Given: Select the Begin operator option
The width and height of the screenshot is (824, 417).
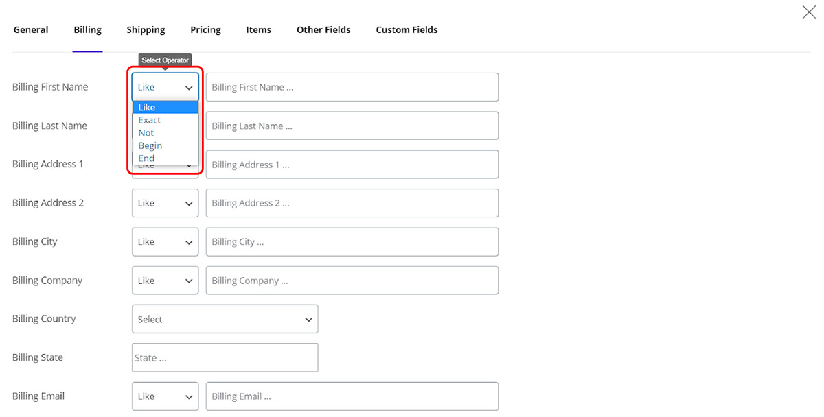Looking at the screenshot, I should 150,145.
